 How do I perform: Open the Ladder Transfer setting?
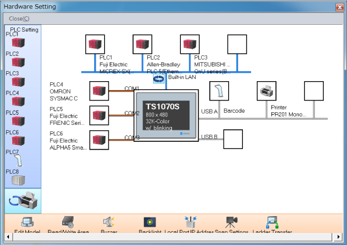pos(272,223)
